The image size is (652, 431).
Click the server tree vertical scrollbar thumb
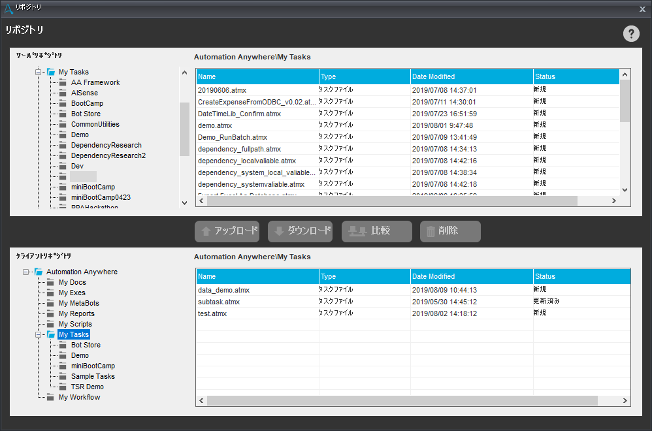click(x=185, y=129)
